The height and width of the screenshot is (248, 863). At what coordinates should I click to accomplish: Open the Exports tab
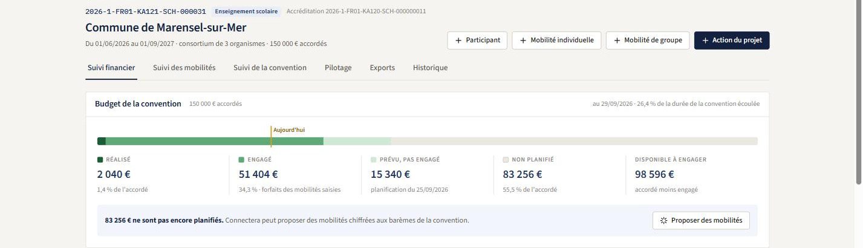click(382, 68)
